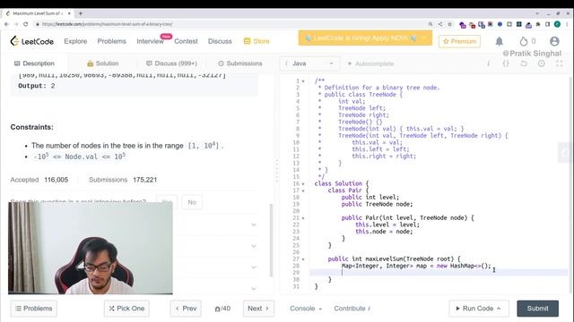Viewport: 574px width, 322px height.
Task: Click Pick One random problem
Action: tap(126, 309)
